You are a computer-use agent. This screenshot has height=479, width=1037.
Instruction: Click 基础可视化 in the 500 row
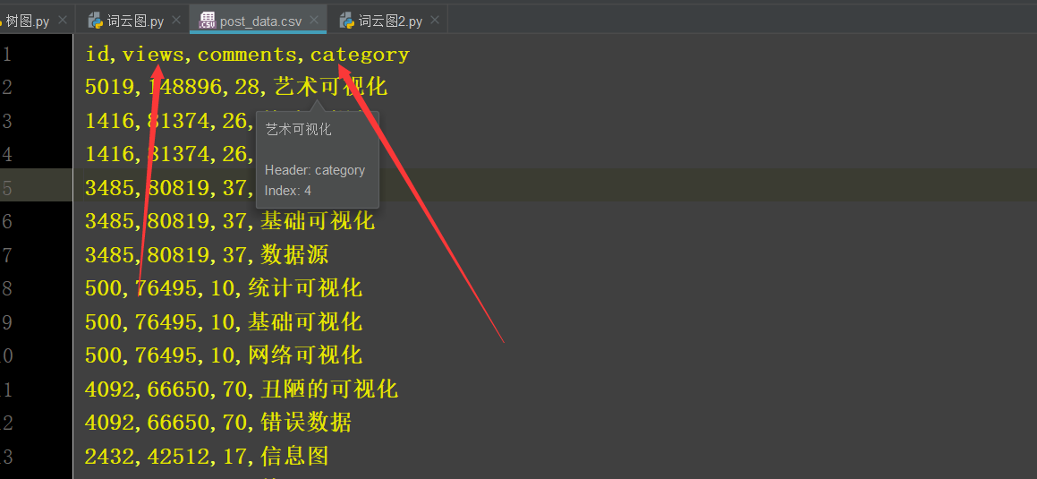(x=305, y=322)
